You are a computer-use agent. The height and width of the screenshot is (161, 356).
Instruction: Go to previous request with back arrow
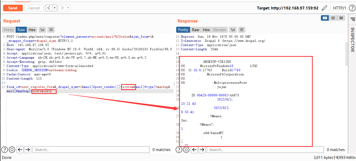click(49, 8)
